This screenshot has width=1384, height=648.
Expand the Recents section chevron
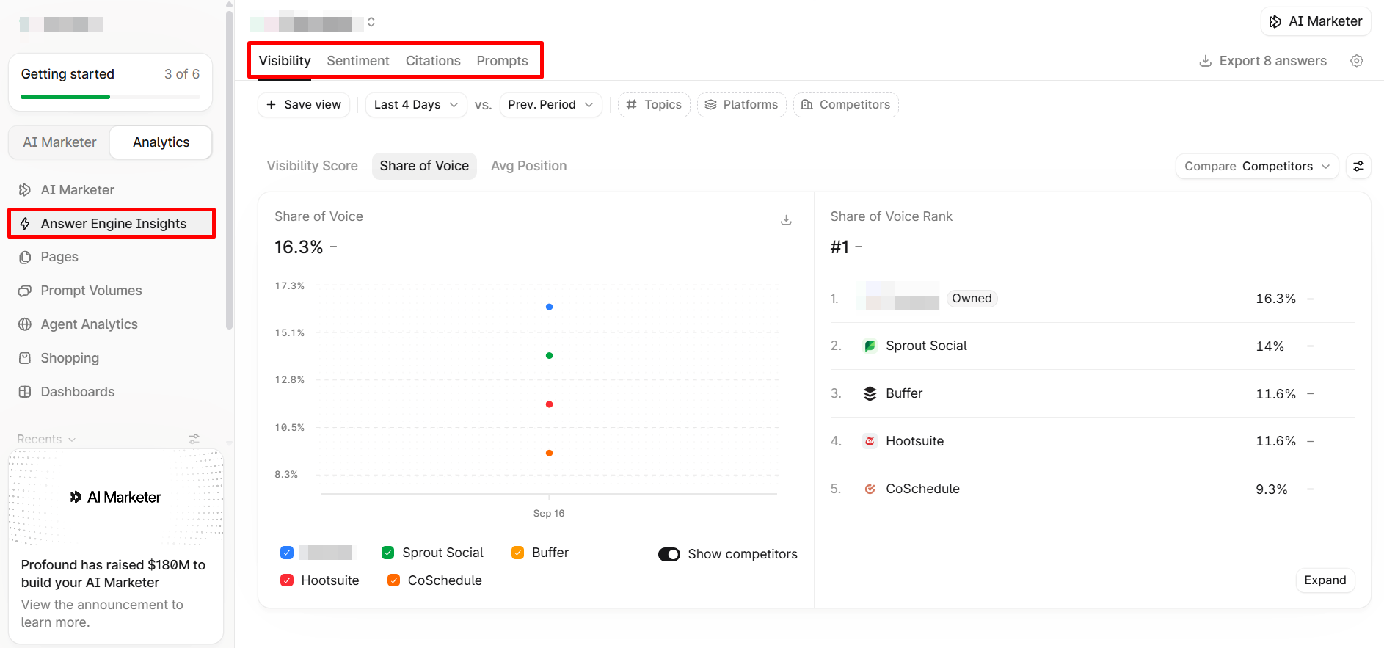[x=72, y=440]
